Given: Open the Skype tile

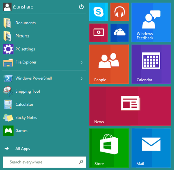Looking at the screenshot, I should click(98, 12).
